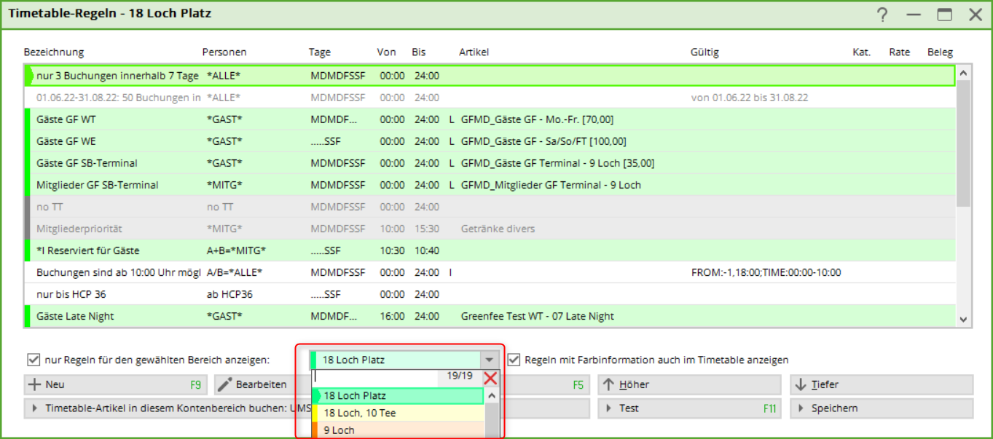This screenshot has height=439, width=993.
Task: Click the play triangle icon beside Test
Action: (x=609, y=408)
